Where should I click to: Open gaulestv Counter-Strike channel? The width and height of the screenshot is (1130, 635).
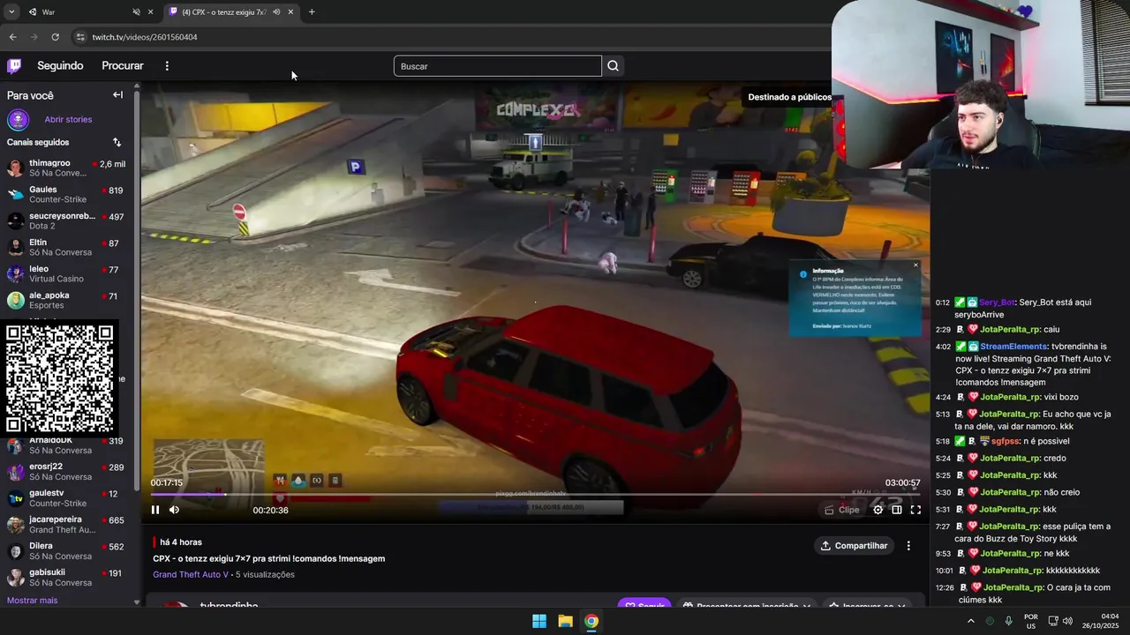(x=67, y=498)
